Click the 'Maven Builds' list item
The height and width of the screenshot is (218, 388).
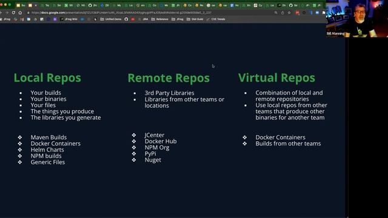(x=48, y=137)
